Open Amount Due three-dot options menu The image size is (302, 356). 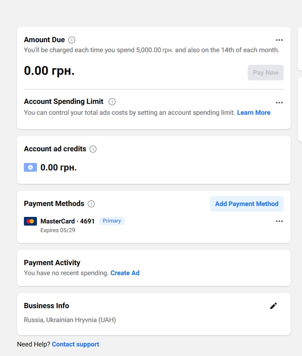279,40
